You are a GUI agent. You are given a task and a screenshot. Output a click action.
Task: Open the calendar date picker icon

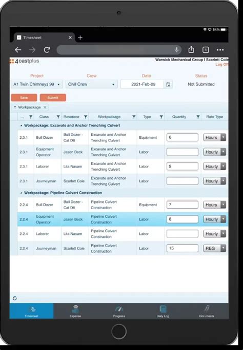click(168, 84)
